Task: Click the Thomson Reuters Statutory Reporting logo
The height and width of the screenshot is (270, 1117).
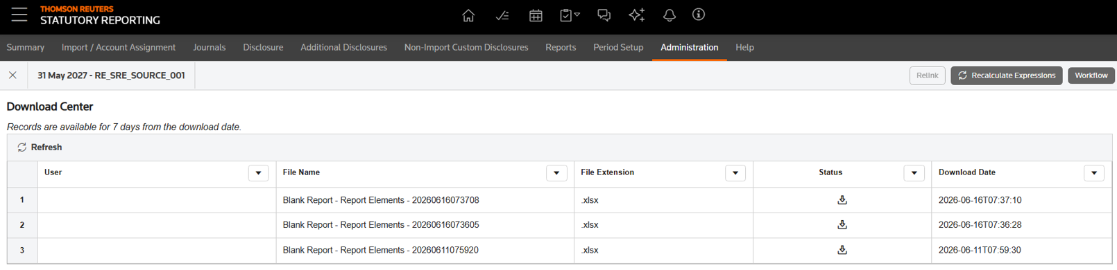Action: point(100,15)
